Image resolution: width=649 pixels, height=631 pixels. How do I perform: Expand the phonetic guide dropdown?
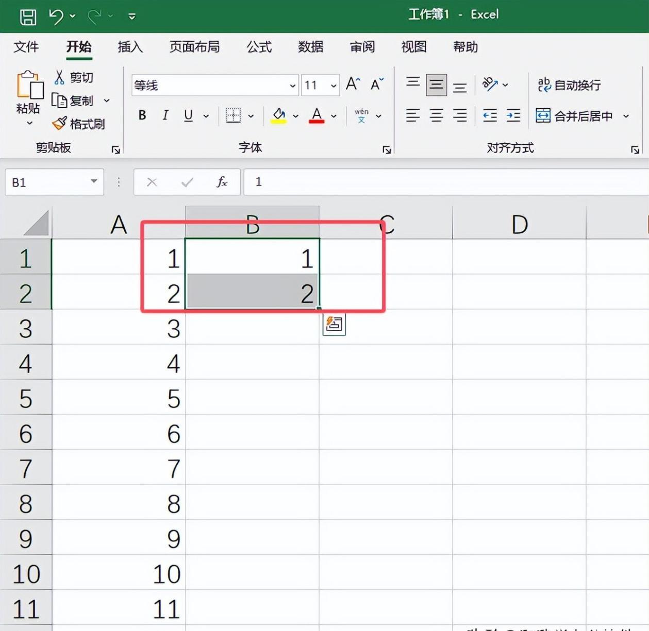point(379,116)
